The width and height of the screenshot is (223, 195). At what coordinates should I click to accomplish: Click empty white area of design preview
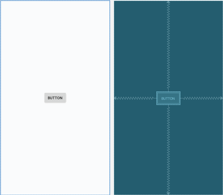(55, 43)
